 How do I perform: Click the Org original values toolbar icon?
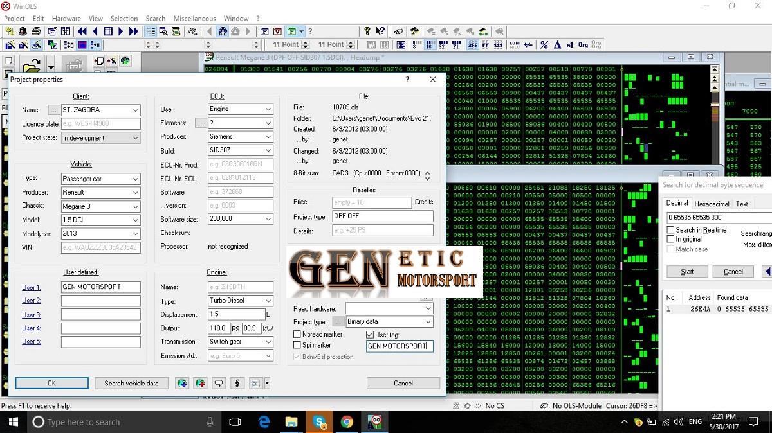click(x=583, y=45)
